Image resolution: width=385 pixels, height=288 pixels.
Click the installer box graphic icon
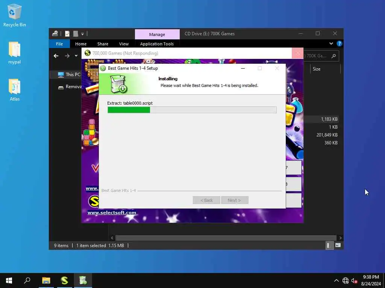point(118,84)
